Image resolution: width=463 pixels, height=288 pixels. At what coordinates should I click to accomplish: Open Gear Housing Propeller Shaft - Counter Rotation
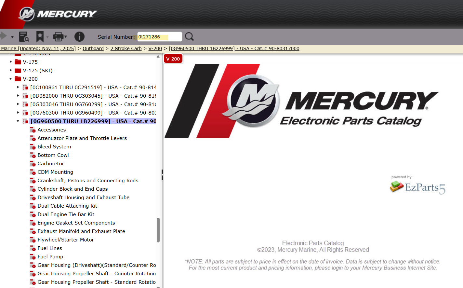[x=97, y=273]
